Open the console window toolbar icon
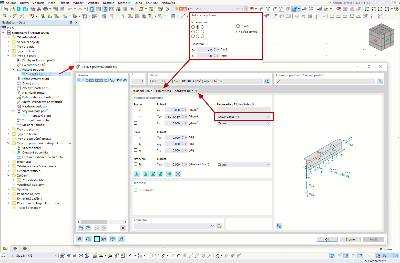Viewport: 400px width, 263px height. (x=112, y=9)
